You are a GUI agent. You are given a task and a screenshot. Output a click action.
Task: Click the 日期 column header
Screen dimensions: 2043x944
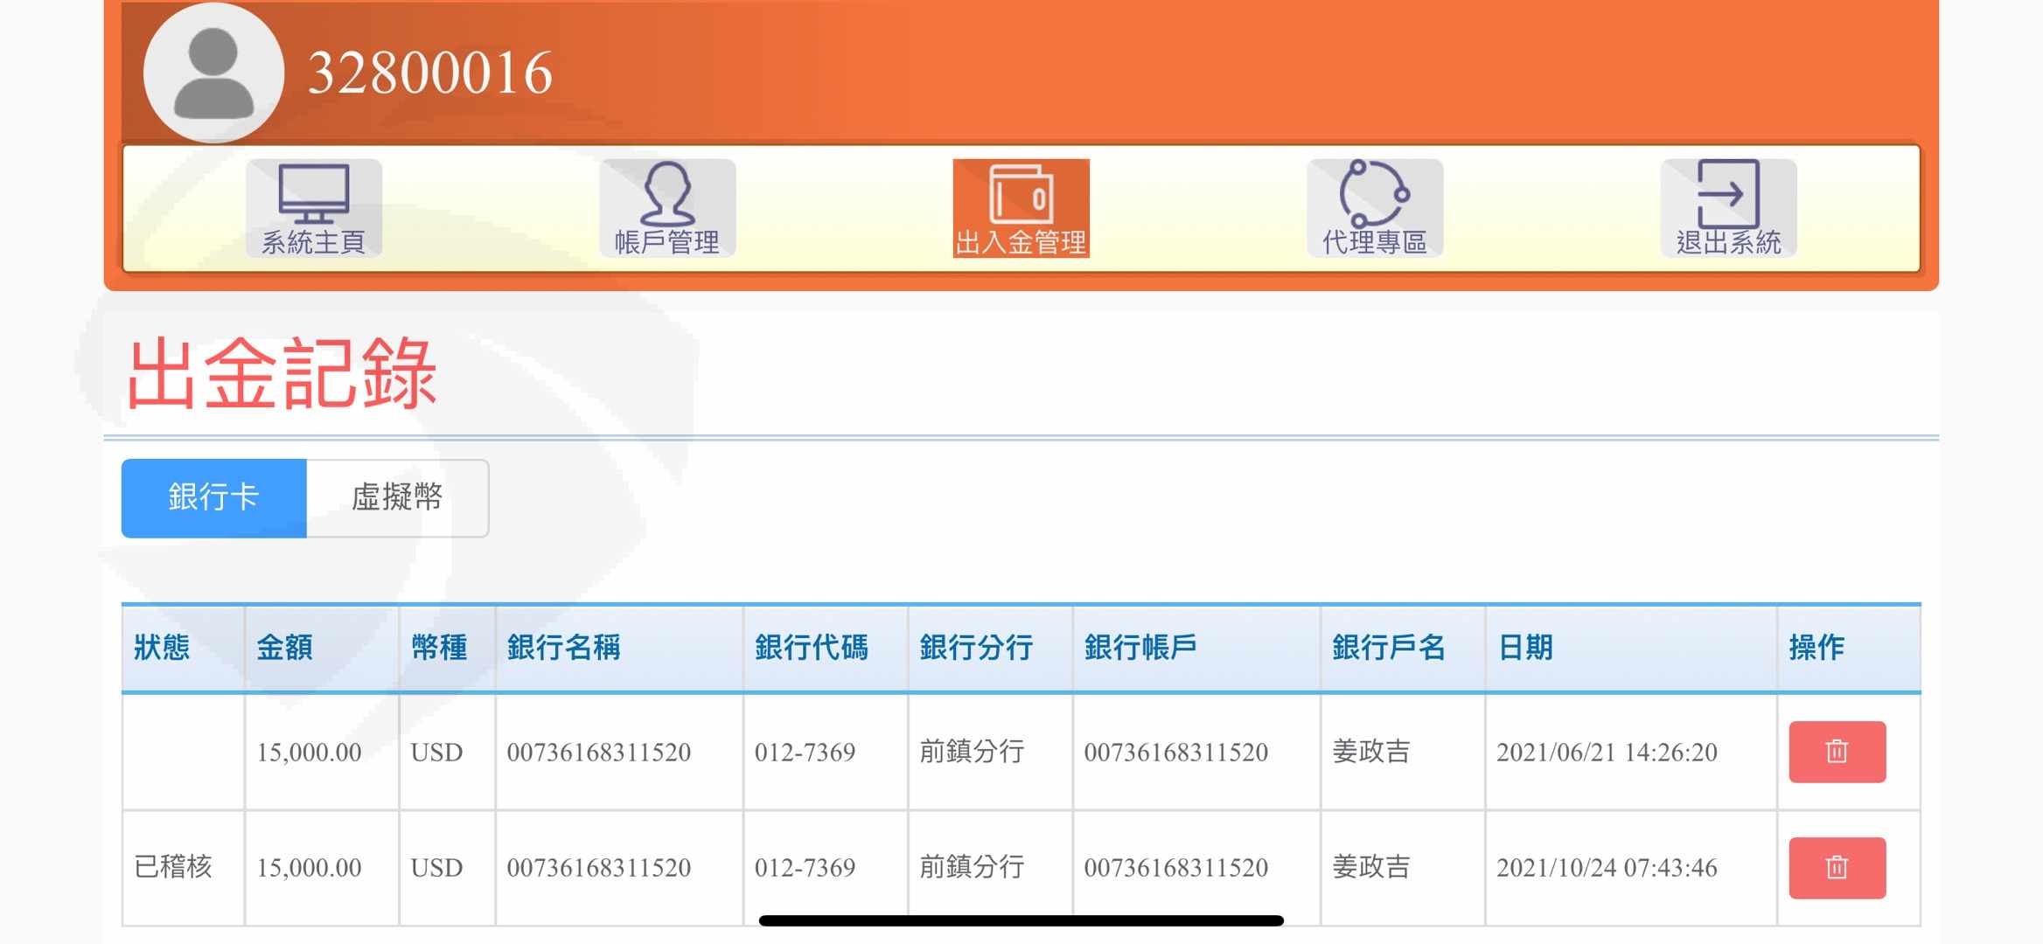tap(1525, 648)
